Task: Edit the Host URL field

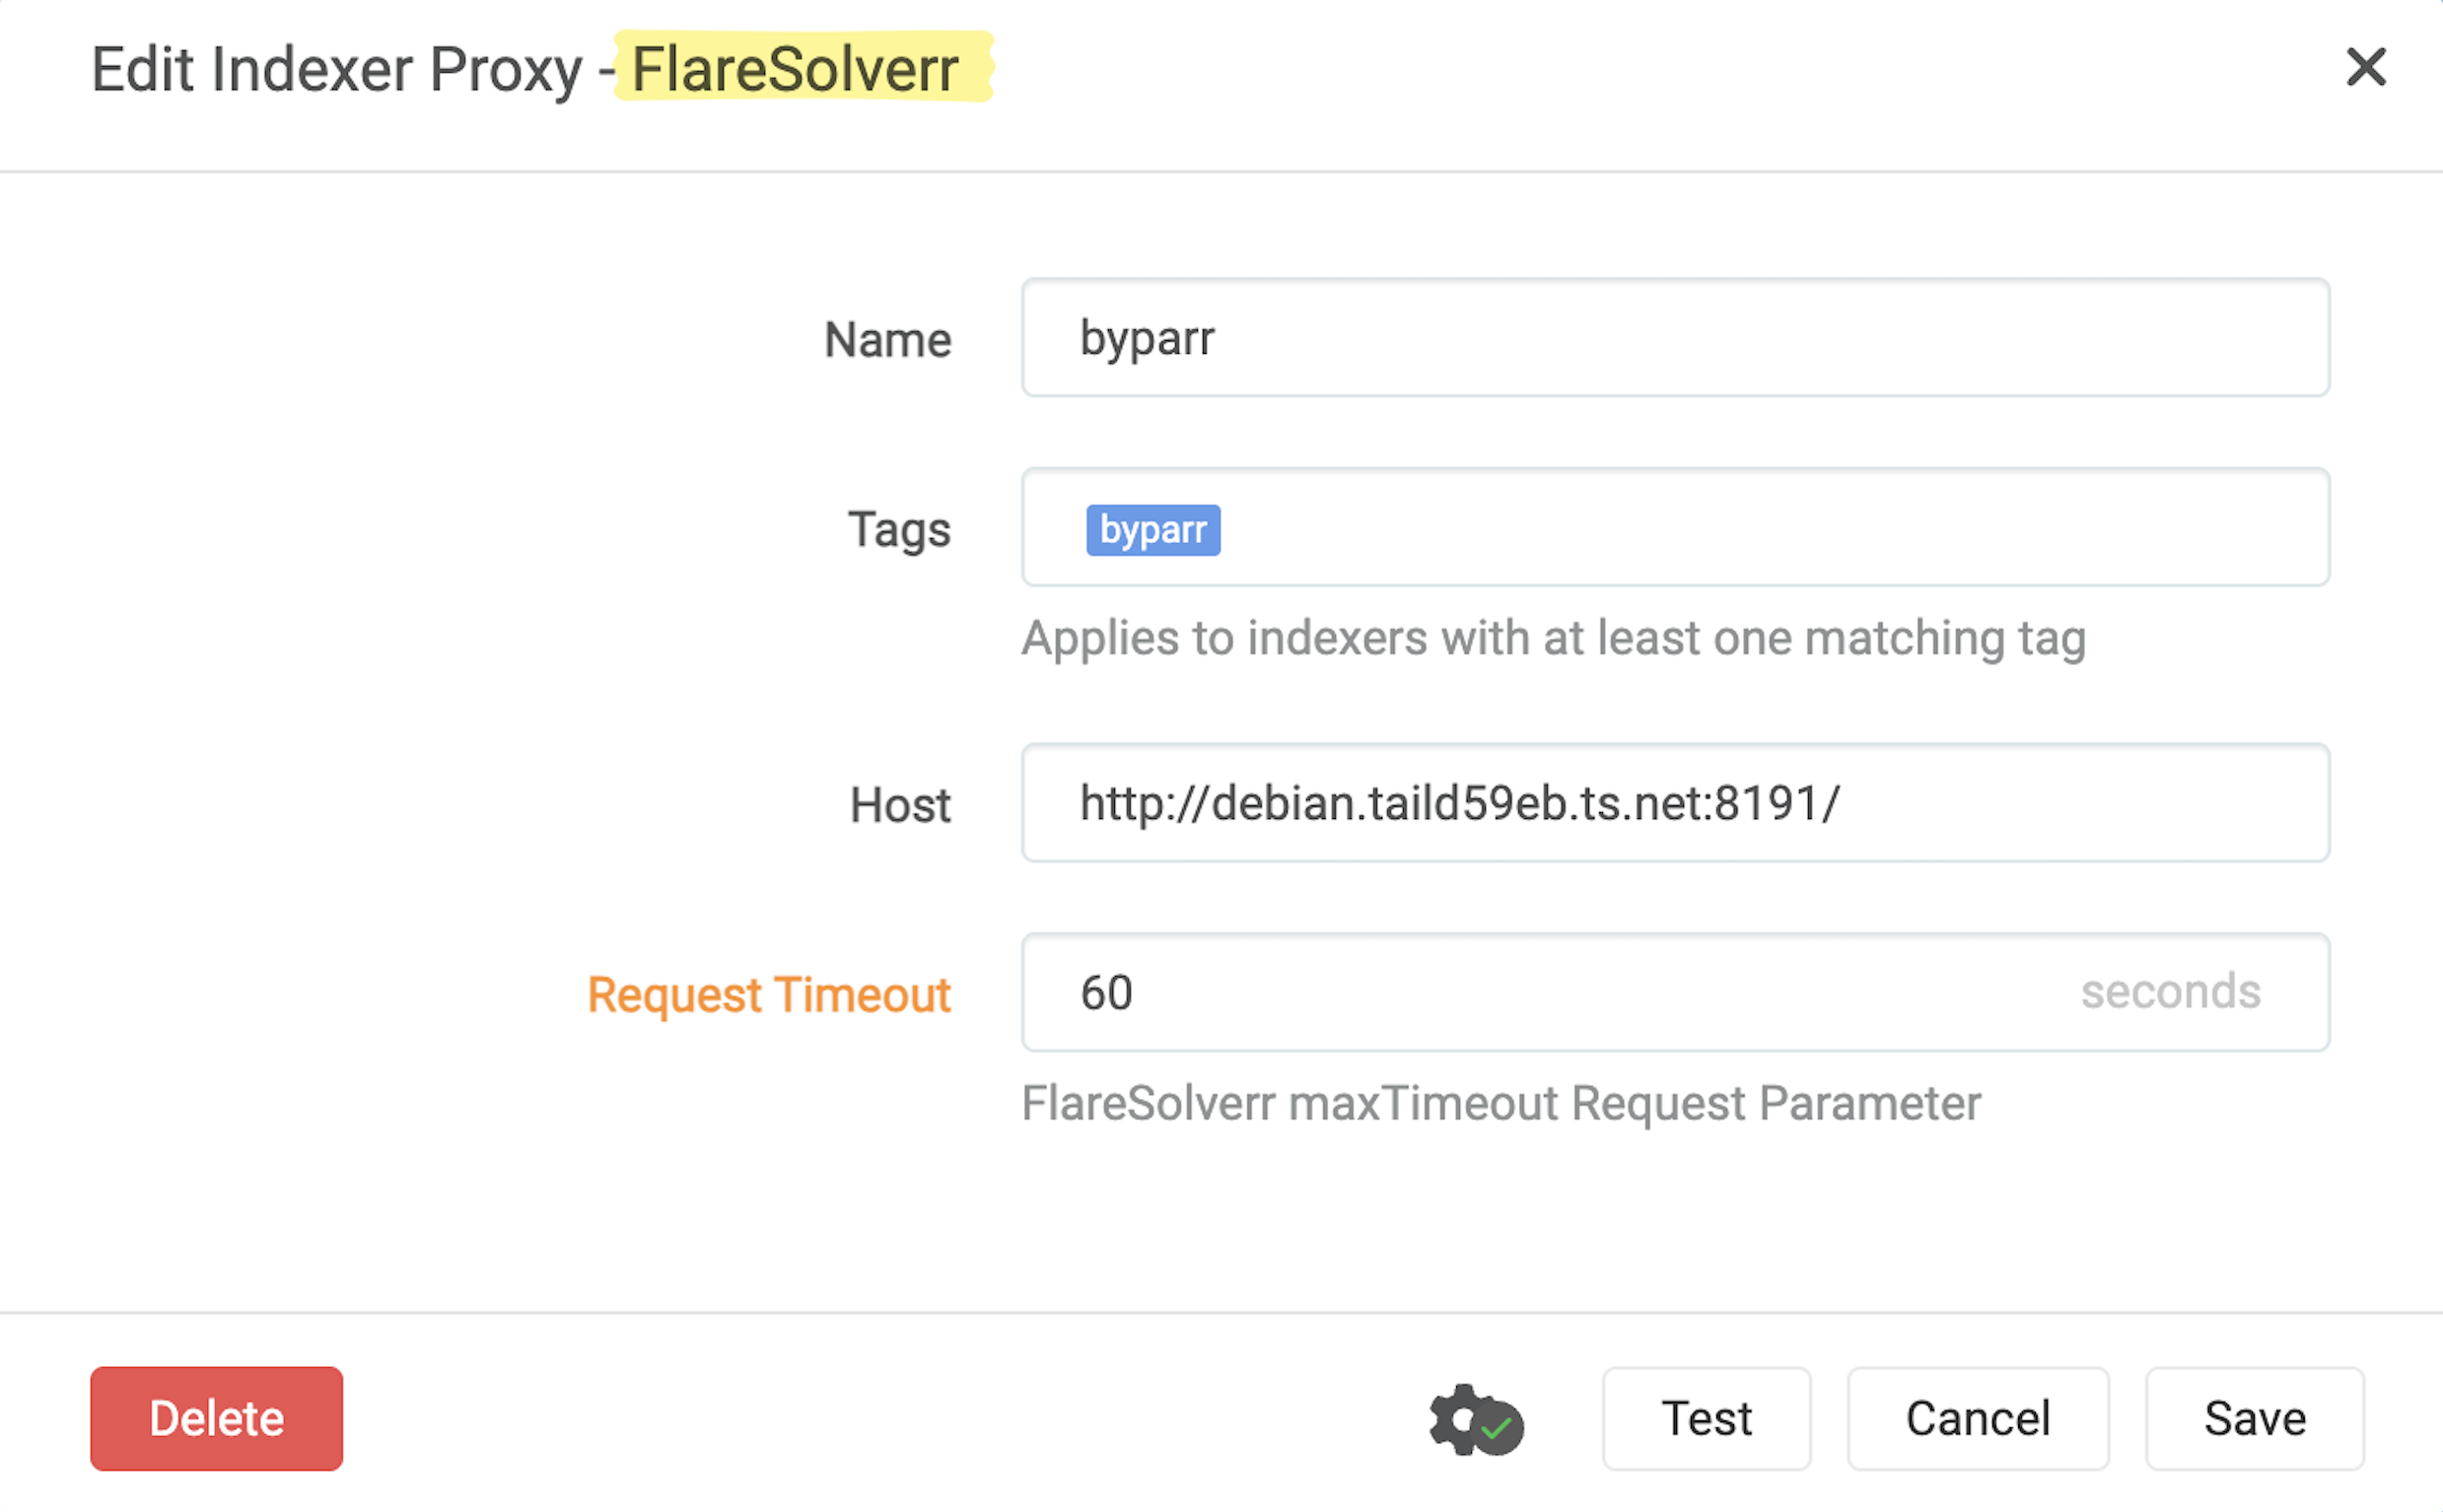Action: point(1675,803)
